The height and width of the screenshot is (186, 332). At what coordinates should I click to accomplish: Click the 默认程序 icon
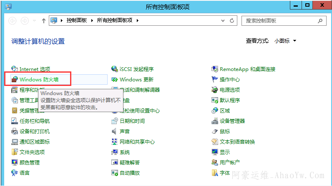215,100
